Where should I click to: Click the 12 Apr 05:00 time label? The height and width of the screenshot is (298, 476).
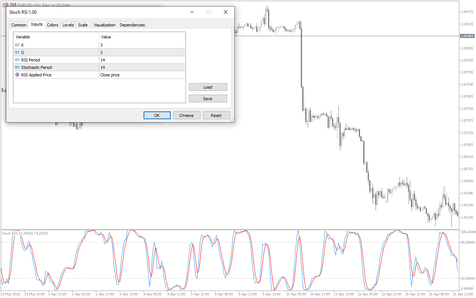pos(367,294)
